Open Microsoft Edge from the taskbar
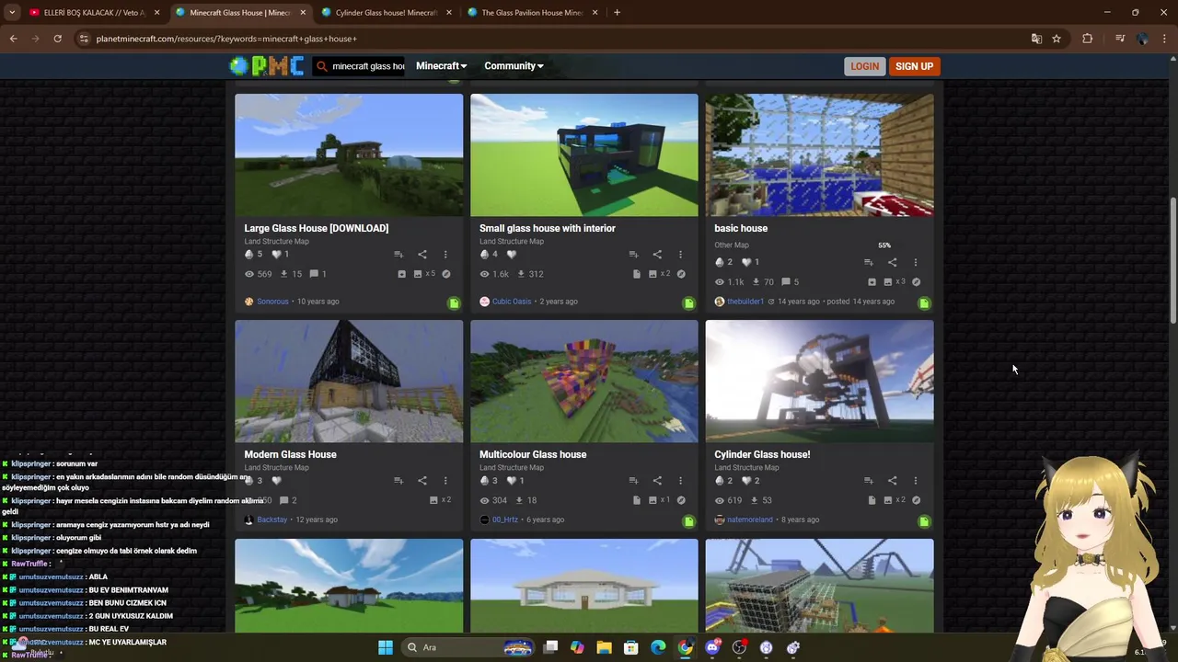1178x662 pixels. pos(658,647)
